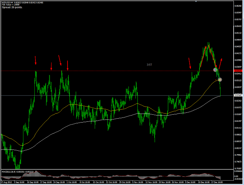
Task: Click the "27 Aug 2012" date label
Action: pos(6,182)
